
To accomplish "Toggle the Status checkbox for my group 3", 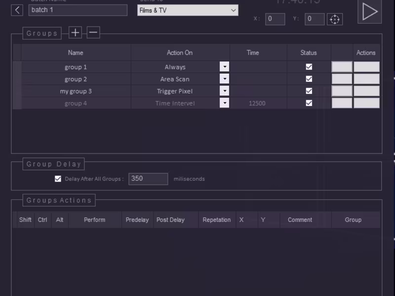I will (x=309, y=91).
